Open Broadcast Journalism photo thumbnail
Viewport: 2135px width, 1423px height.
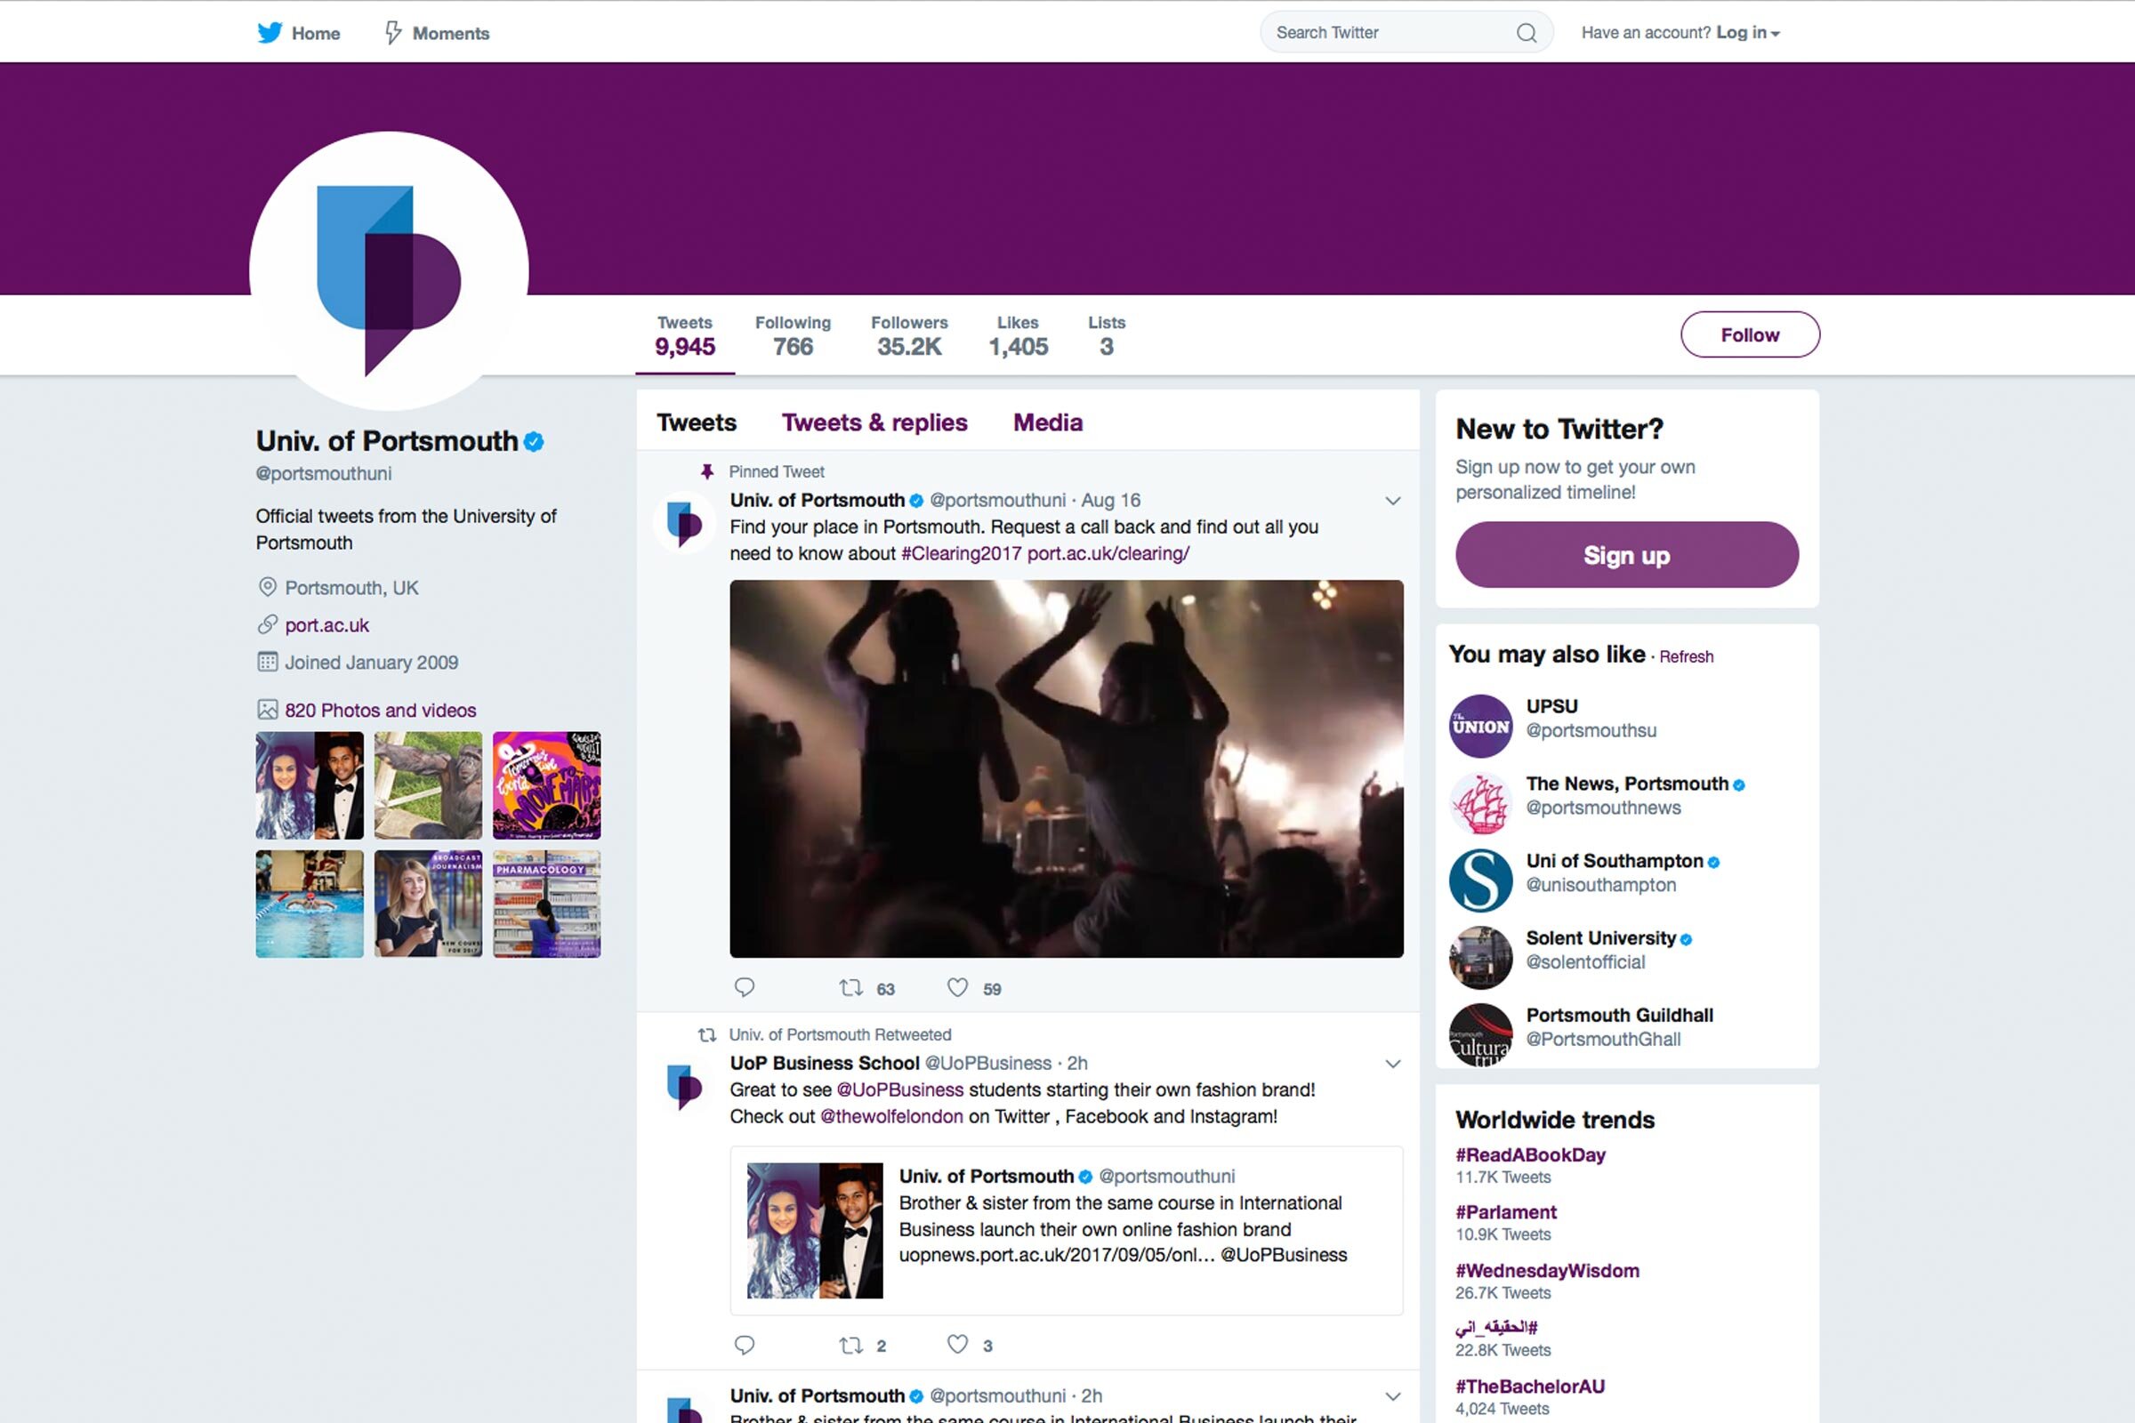(x=428, y=903)
